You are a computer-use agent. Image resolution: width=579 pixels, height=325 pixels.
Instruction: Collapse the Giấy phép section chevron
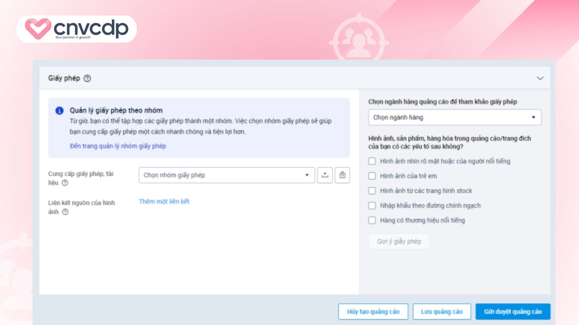coord(540,78)
